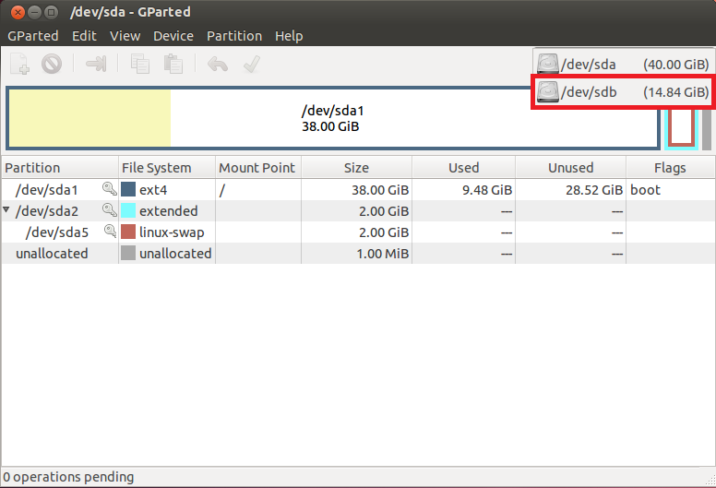Open the Partition menu
The height and width of the screenshot is (488, 716).
(x=234, y=36)
